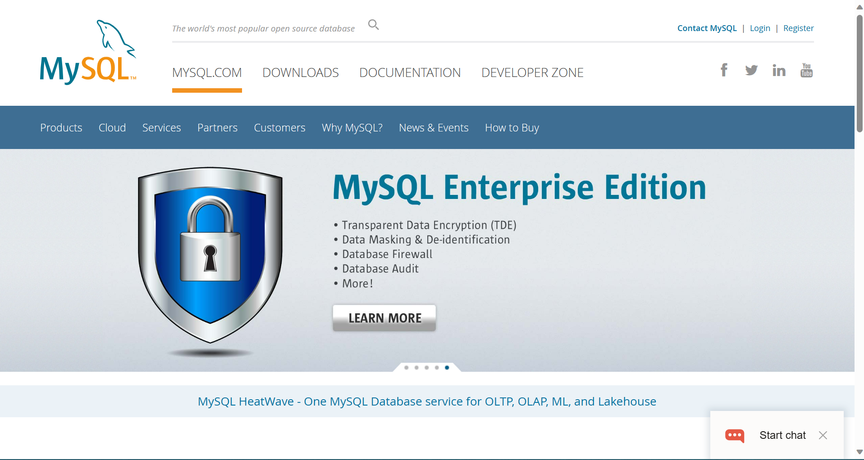Open the LinkedIn icon in header
Screen dimensions: 864x460
pos(779,70)
